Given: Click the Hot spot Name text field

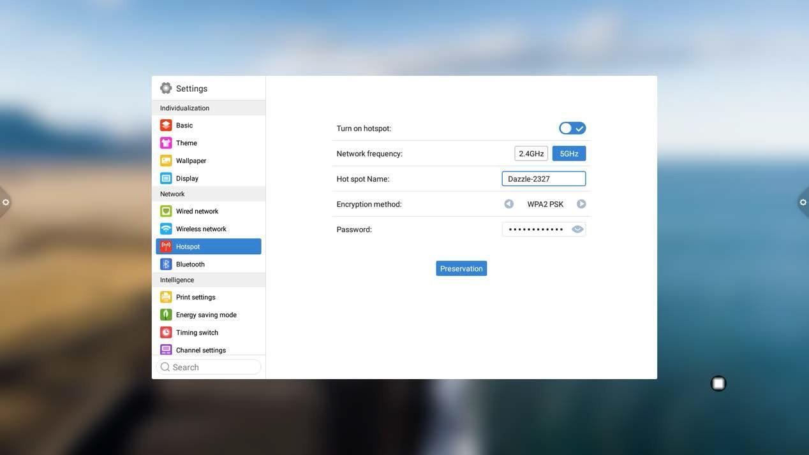Looking at the screenshot, I should [x=544, y=179].
